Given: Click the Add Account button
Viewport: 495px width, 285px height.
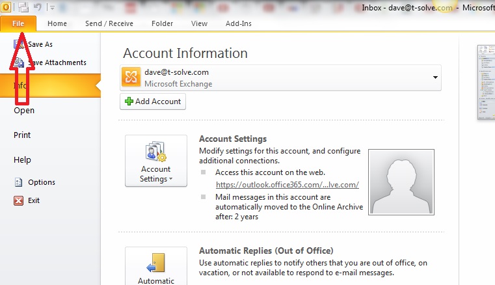Looking at the screenshot, I should point(153,102).
